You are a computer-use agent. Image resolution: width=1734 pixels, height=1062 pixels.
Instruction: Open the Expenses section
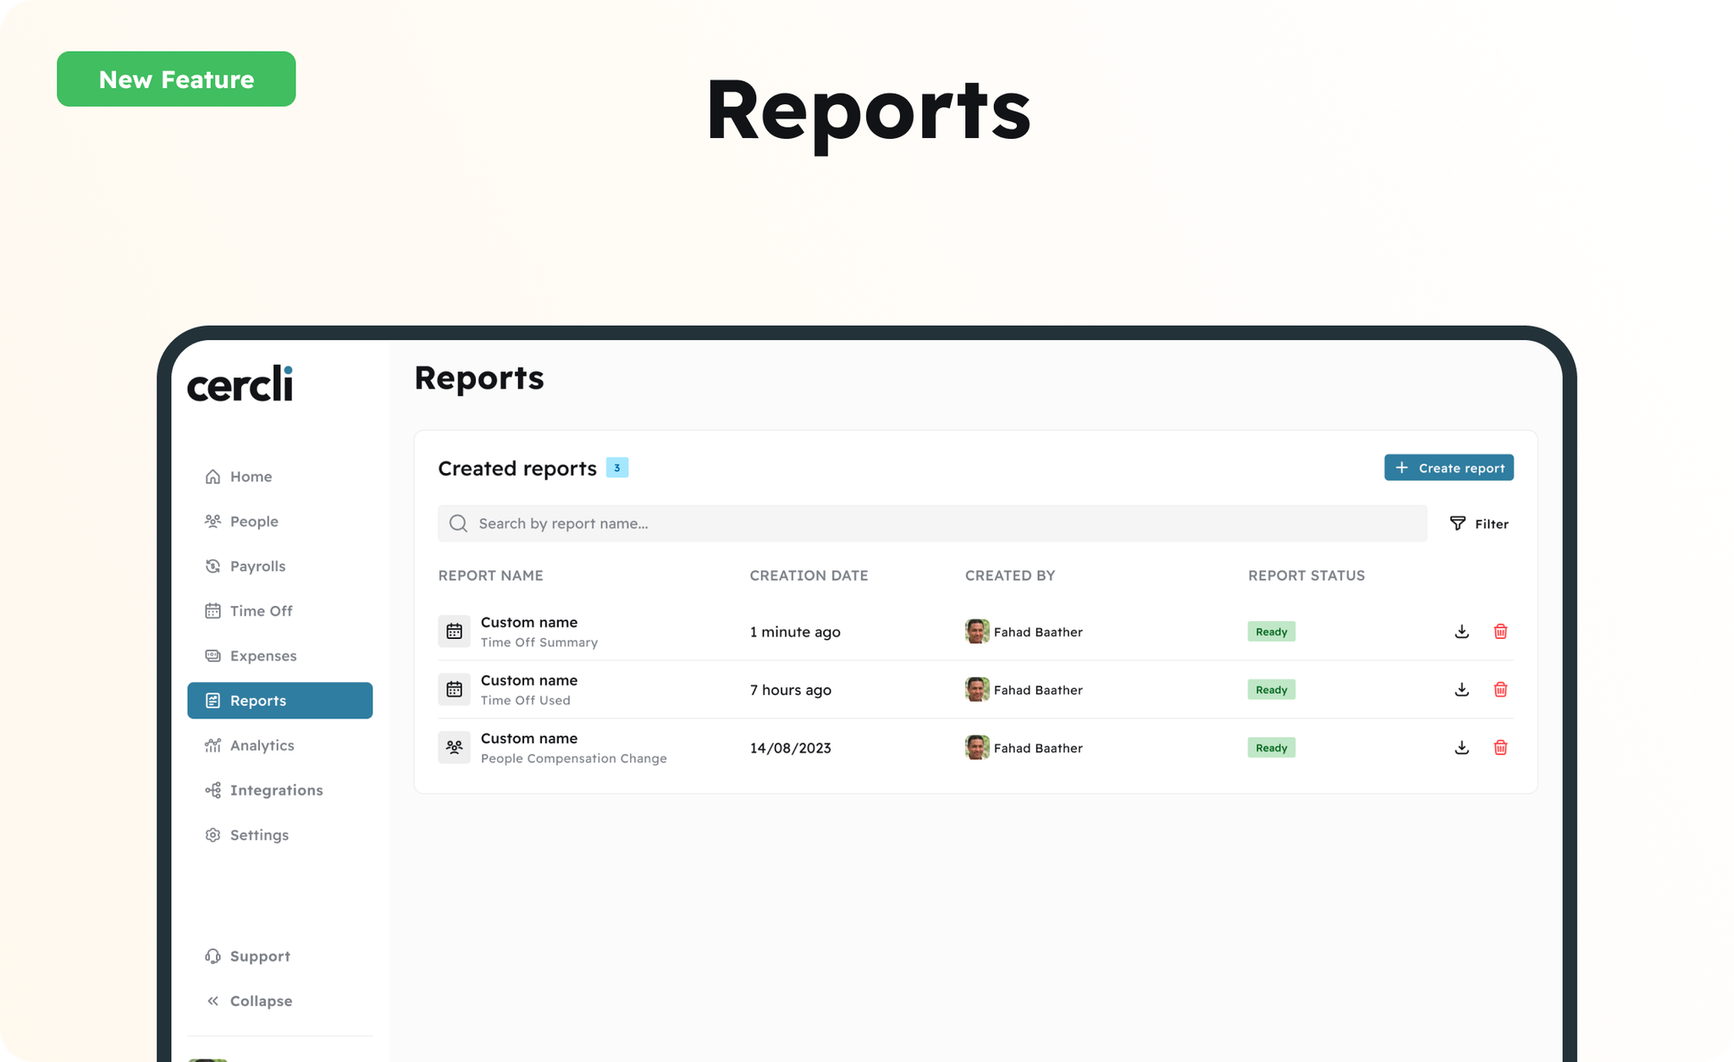279,656
